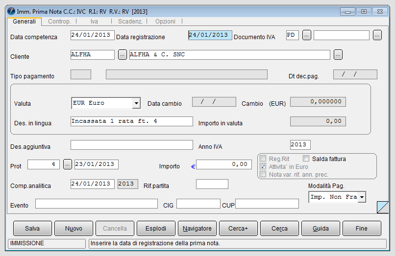The width and height of the screenshot is (395, 256).
Task: Tick the Salda fattura checkbox
Action: 306,159
